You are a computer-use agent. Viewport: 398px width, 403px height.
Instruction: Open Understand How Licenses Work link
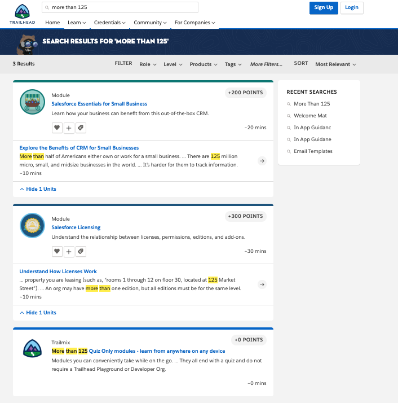(58, 271)
